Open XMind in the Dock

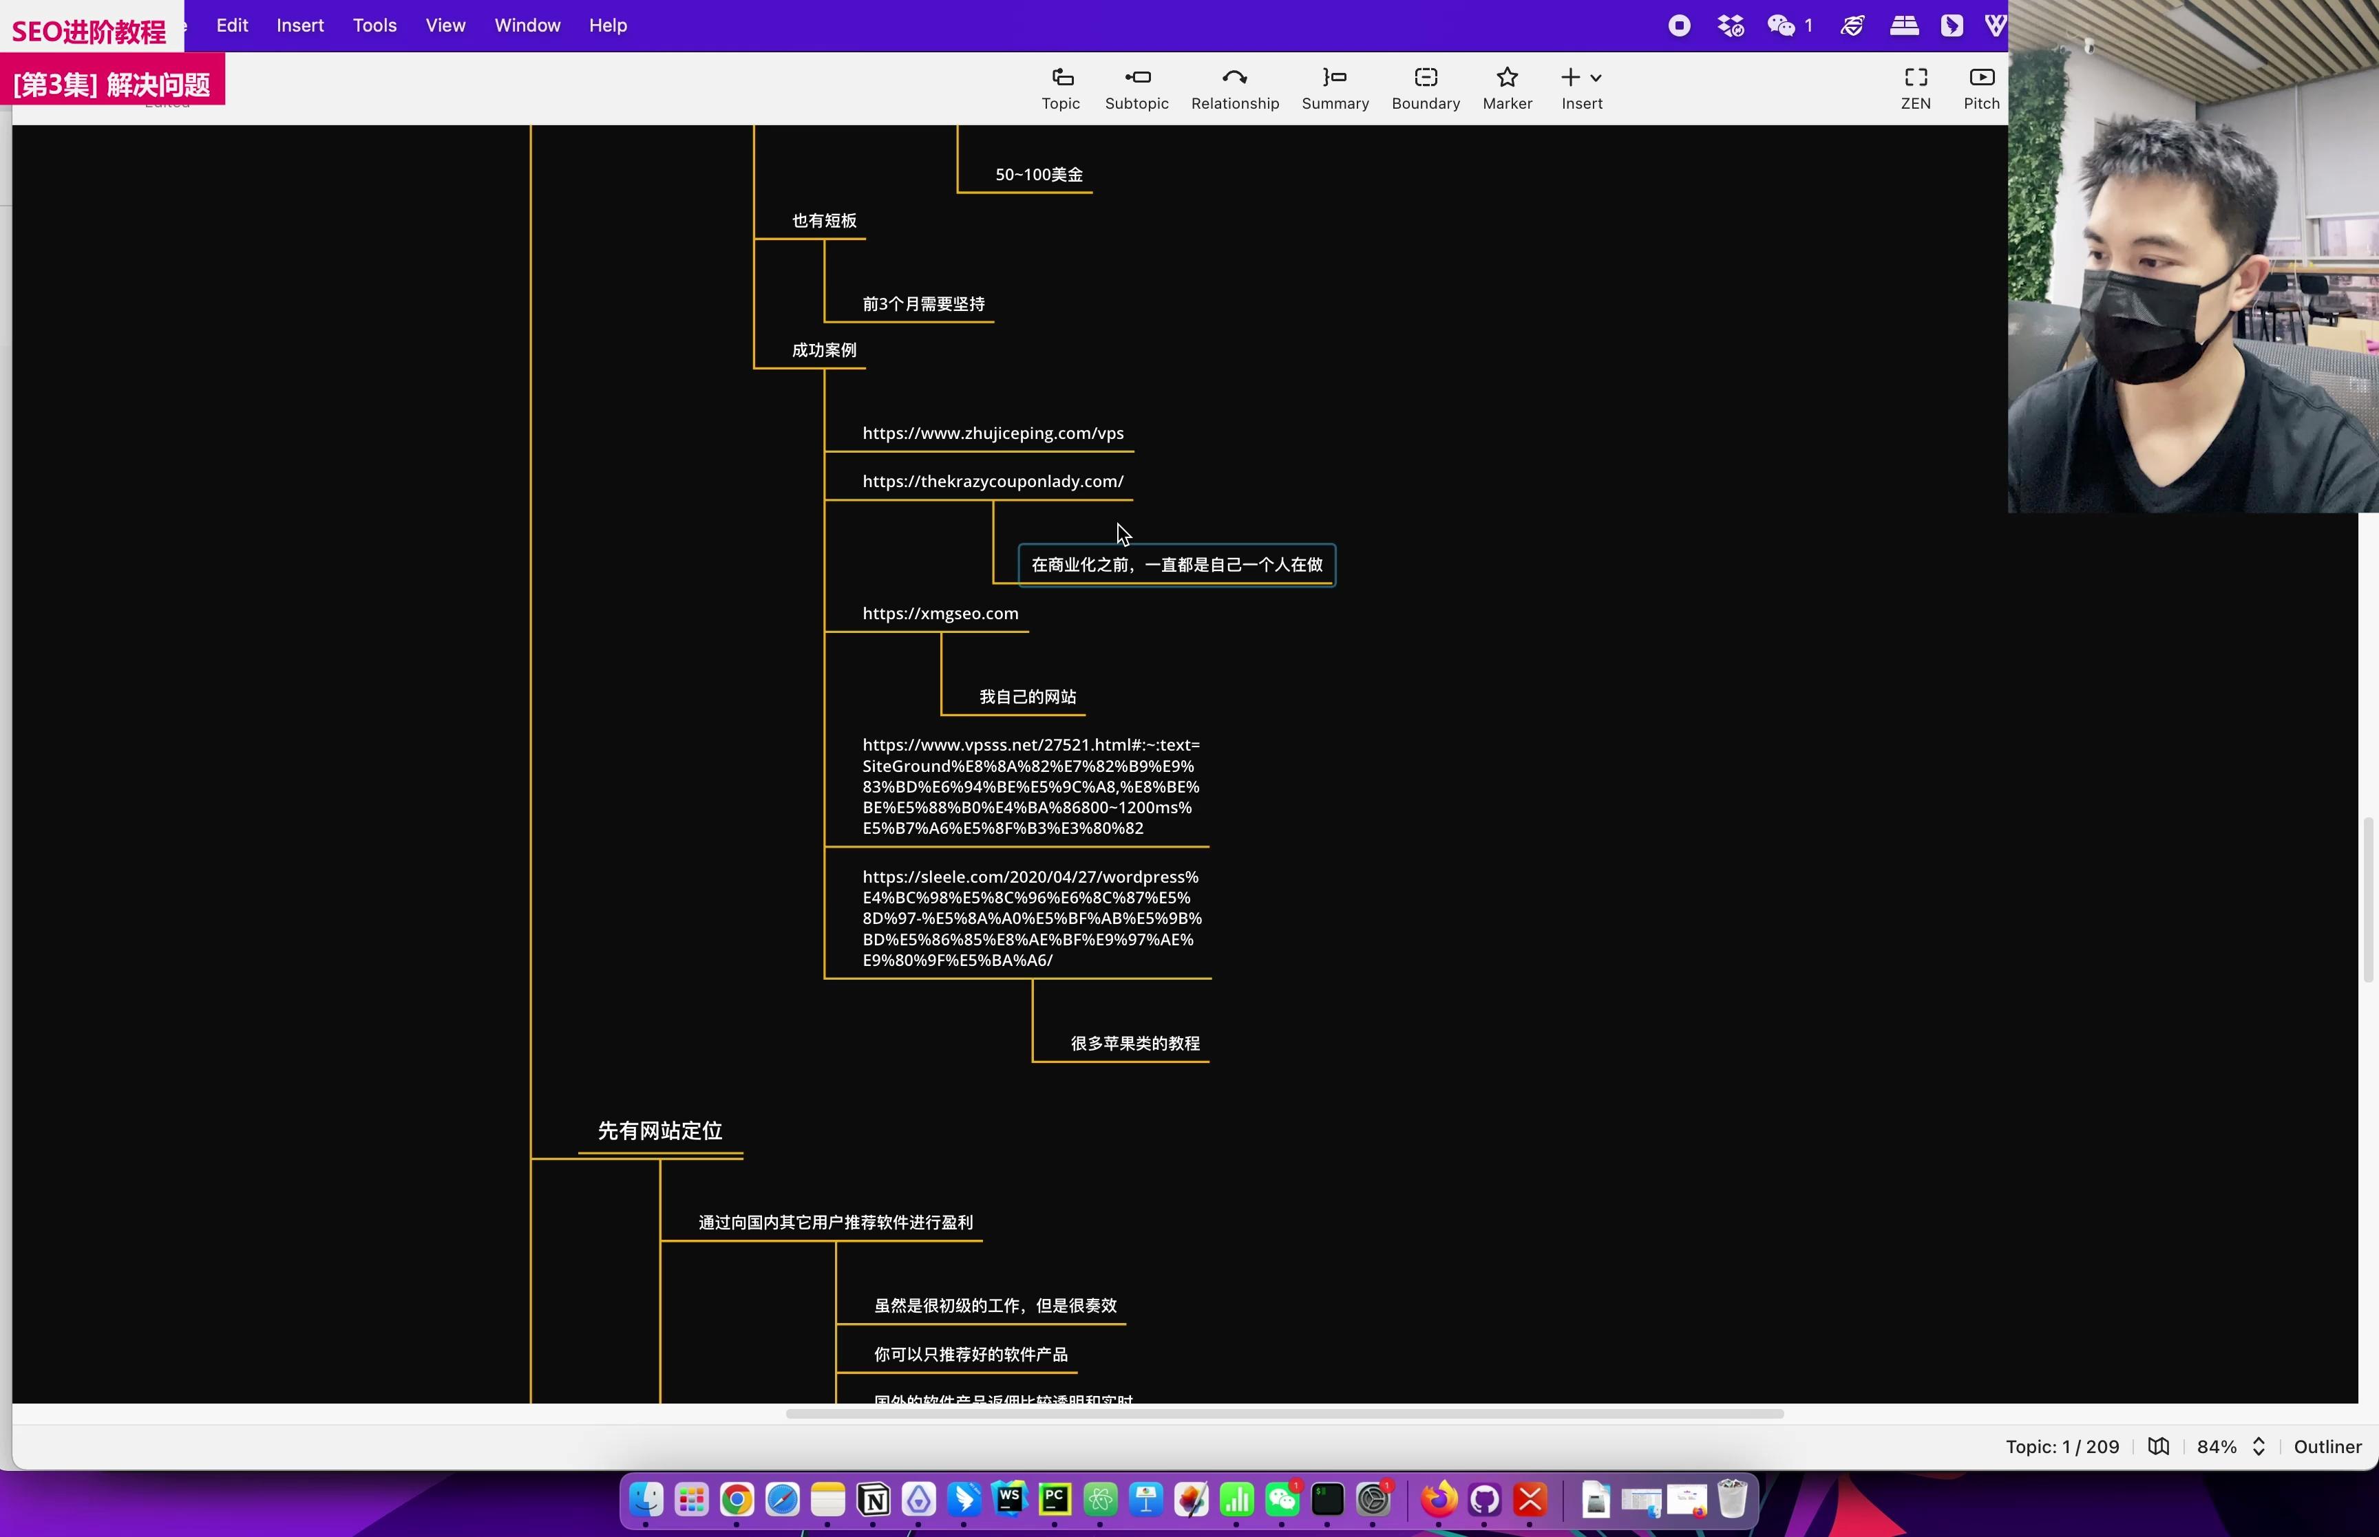(1530, 1499)
